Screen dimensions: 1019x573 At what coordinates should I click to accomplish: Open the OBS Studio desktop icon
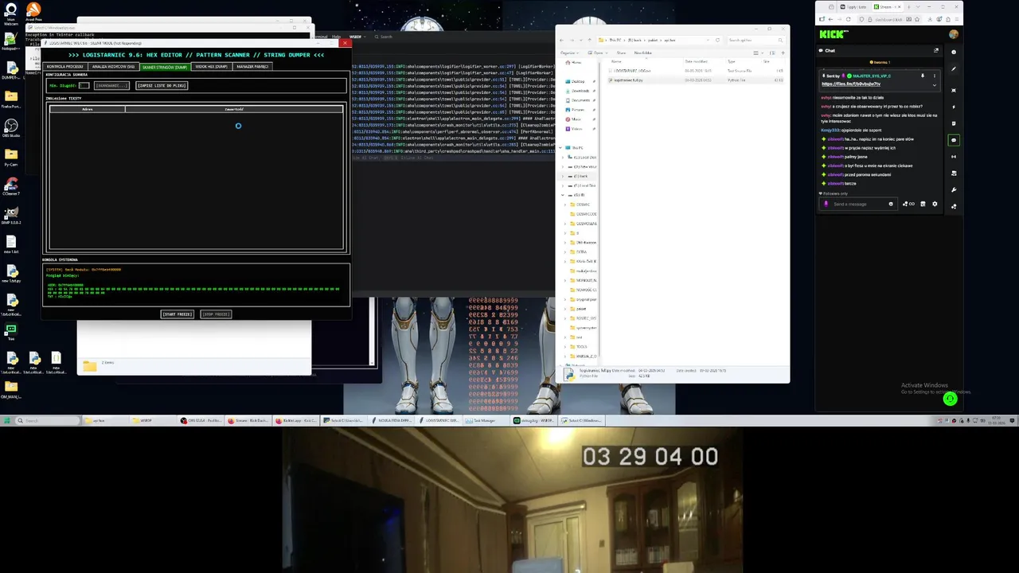[11, 127]
